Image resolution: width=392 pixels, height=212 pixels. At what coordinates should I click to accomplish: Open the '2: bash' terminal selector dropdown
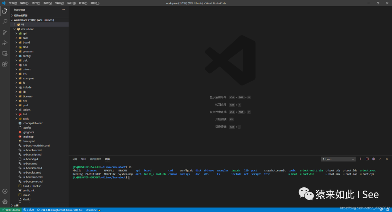[x=338, y=159]
